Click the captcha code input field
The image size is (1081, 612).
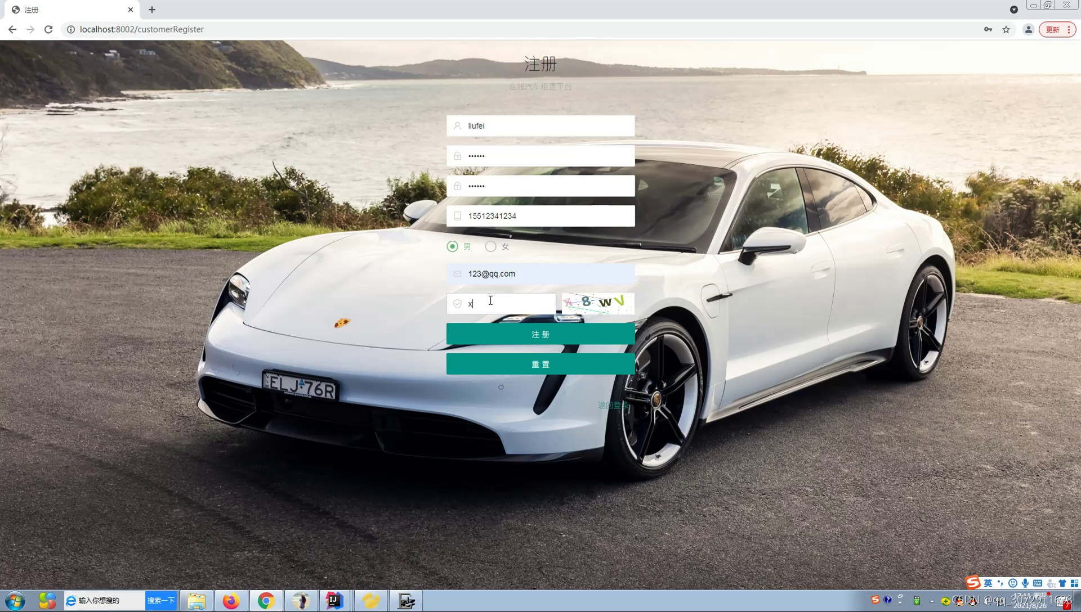(x=501, y=304)
